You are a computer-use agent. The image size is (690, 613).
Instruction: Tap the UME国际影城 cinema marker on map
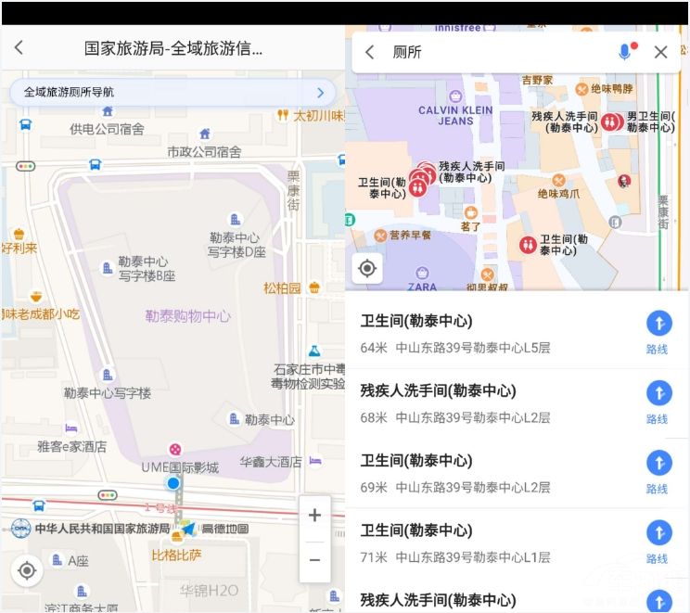click(174, 450)
